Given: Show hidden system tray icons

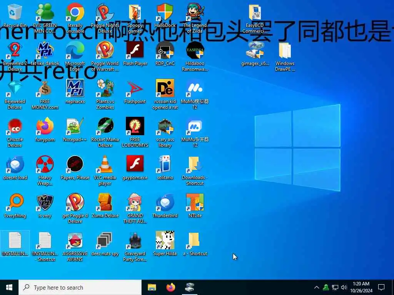Looking at the screenshot, I should 317,287.
